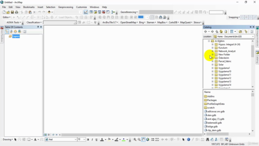Open an existing map file
The image size is (259, 146).
[x=8, y=12]
